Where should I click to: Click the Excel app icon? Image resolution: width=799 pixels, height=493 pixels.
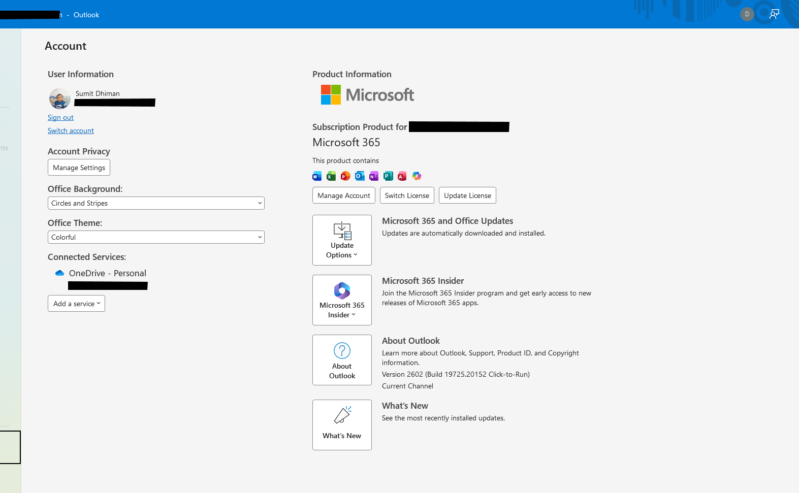(x=331, y=176)
